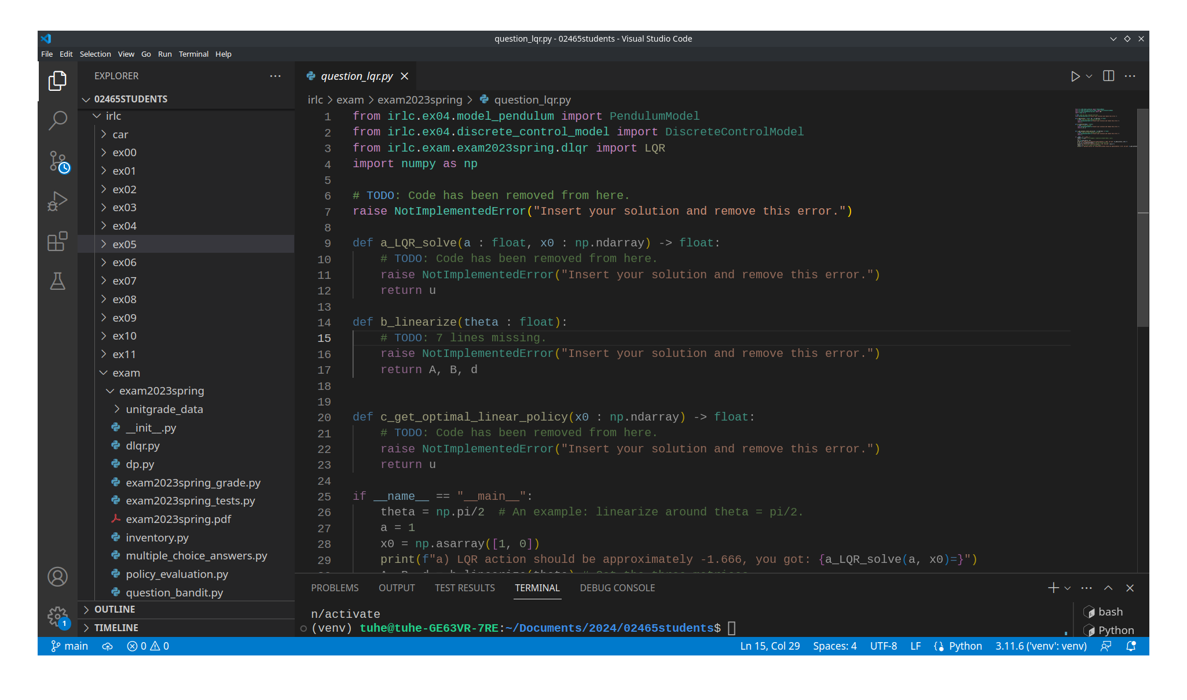
Task: Open the Accounts icon in activity bar
Action: (57, 577)
